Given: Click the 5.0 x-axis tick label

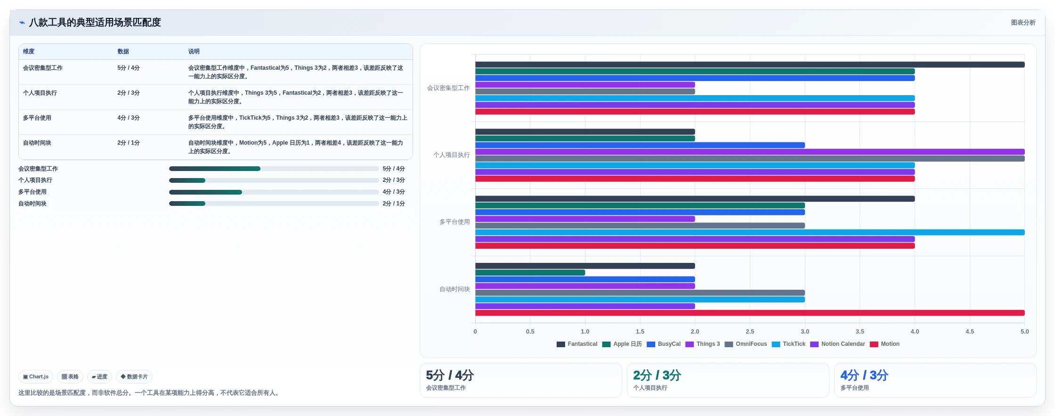Looking at the screenshot, I should coord(1025,332).
